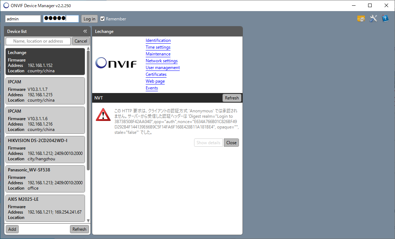Open the Events link

[x=152, y=88]
